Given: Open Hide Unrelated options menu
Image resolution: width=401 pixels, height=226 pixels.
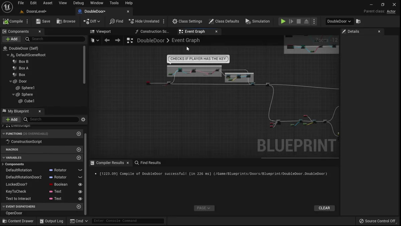Looking at the screenshot, I should coord(164,21).
